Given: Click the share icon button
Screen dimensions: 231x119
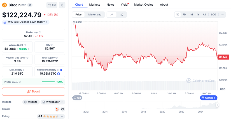Looking at the screenshot, I should [x=62, y=5].
